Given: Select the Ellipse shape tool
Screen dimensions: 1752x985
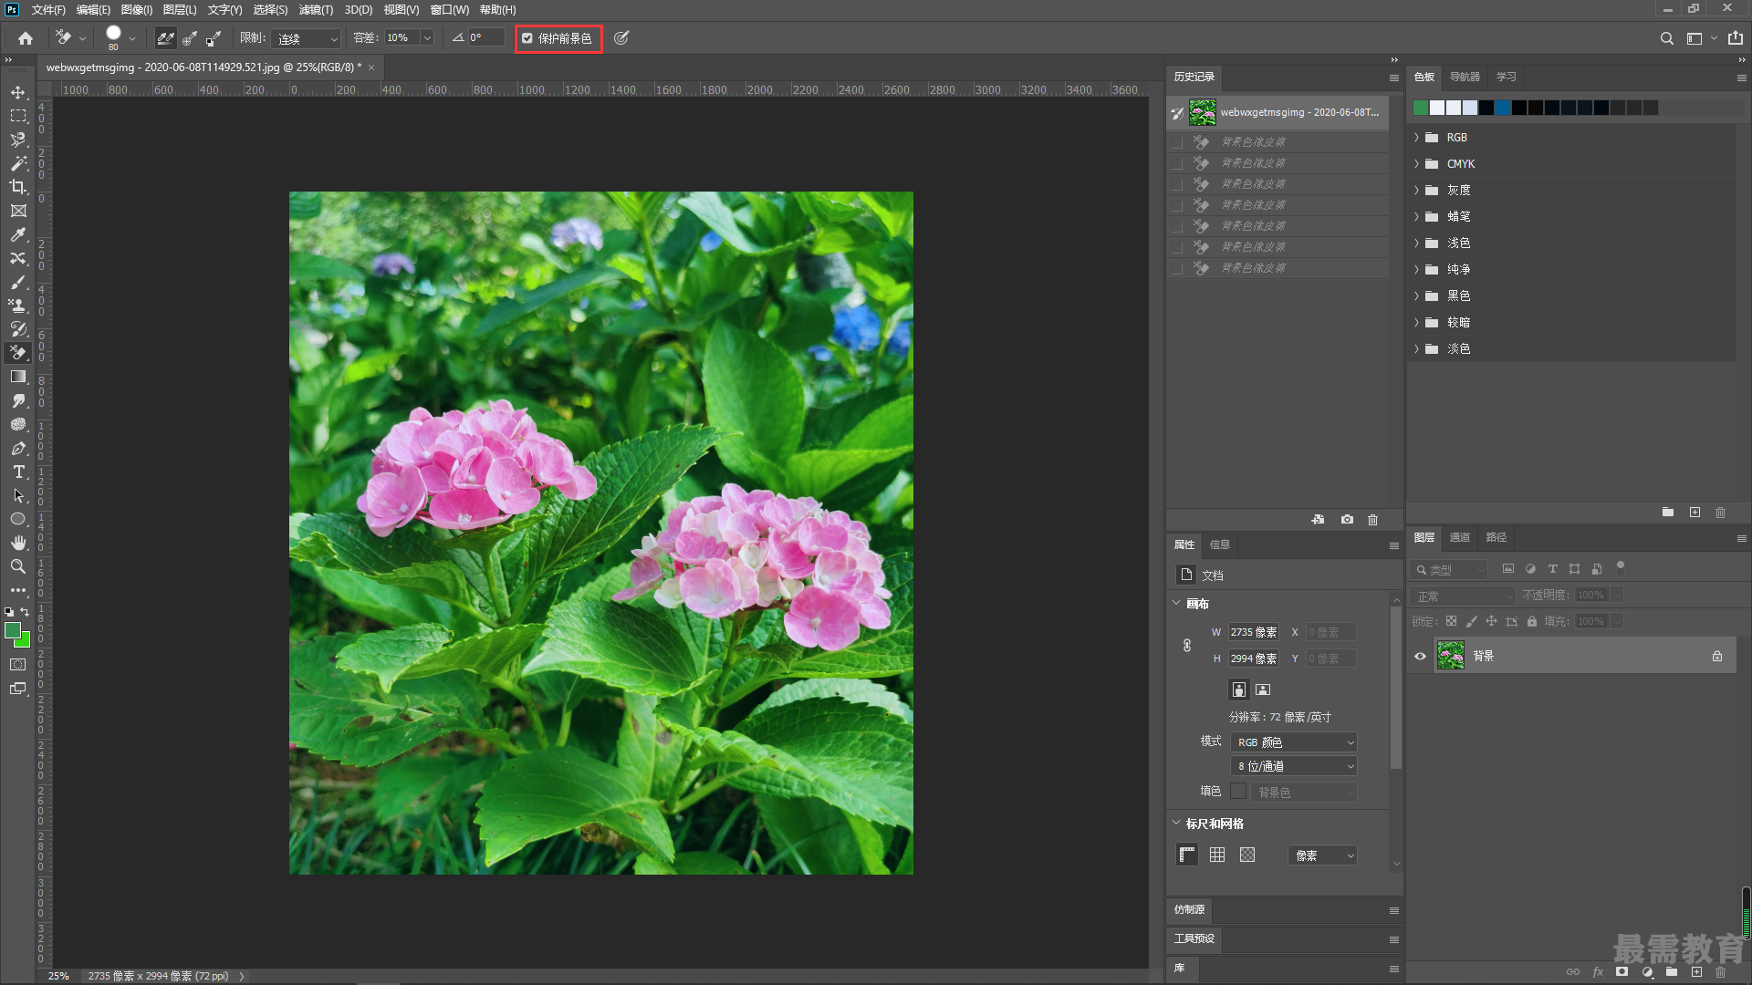Looking at the screenshot, I should coord(18,519).
